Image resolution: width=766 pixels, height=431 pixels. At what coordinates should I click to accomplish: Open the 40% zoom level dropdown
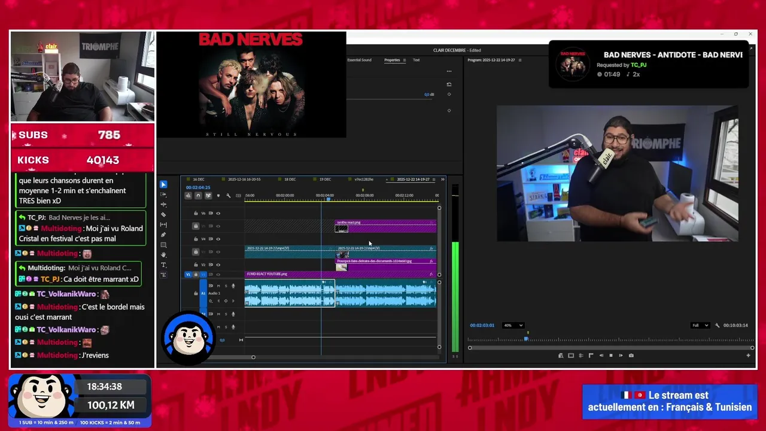point(514,325)
